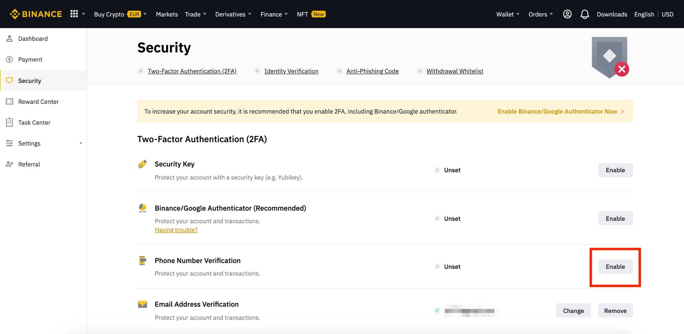Open the notifications bell
Viewport: 684px width, 334px height.
point(584,14)
